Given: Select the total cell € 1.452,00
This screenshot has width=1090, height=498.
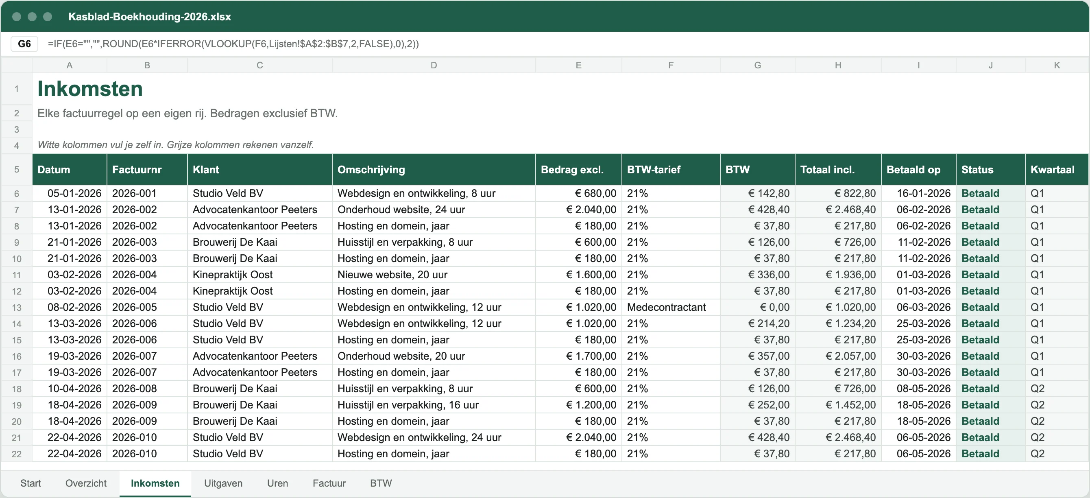Looking at the screenshot, I should pos(838,405).
